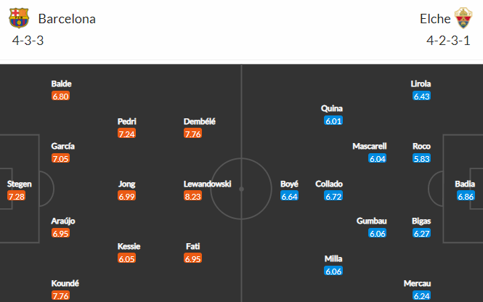Click Mascarell in Elche's midfield

(370, 146)
